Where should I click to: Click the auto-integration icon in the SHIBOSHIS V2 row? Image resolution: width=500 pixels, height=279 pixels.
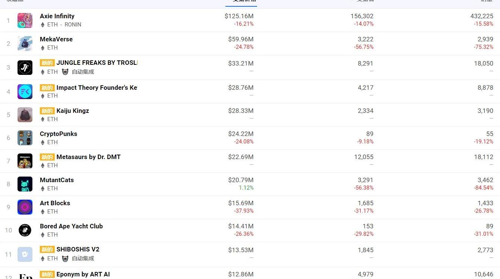click(x=65, y=259)
